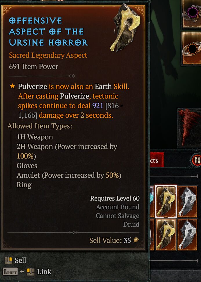Click the gold coin next to Sell Value

click(136, 240)
